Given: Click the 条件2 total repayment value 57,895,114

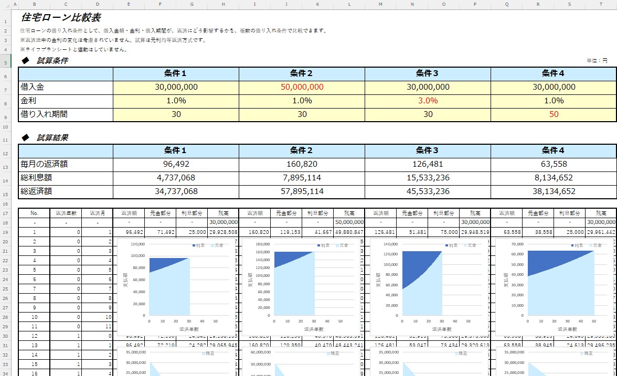Looking at the screenshot, I should click(x=302, y=191).
